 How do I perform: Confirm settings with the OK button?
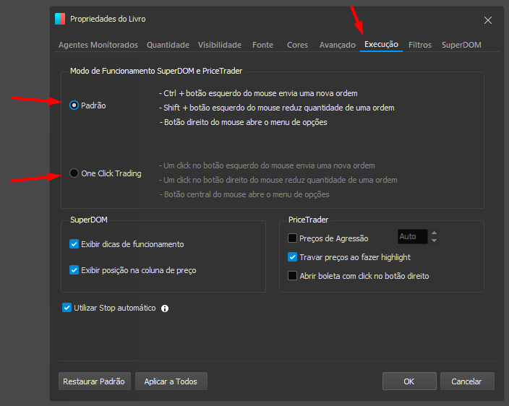point(409,381)
